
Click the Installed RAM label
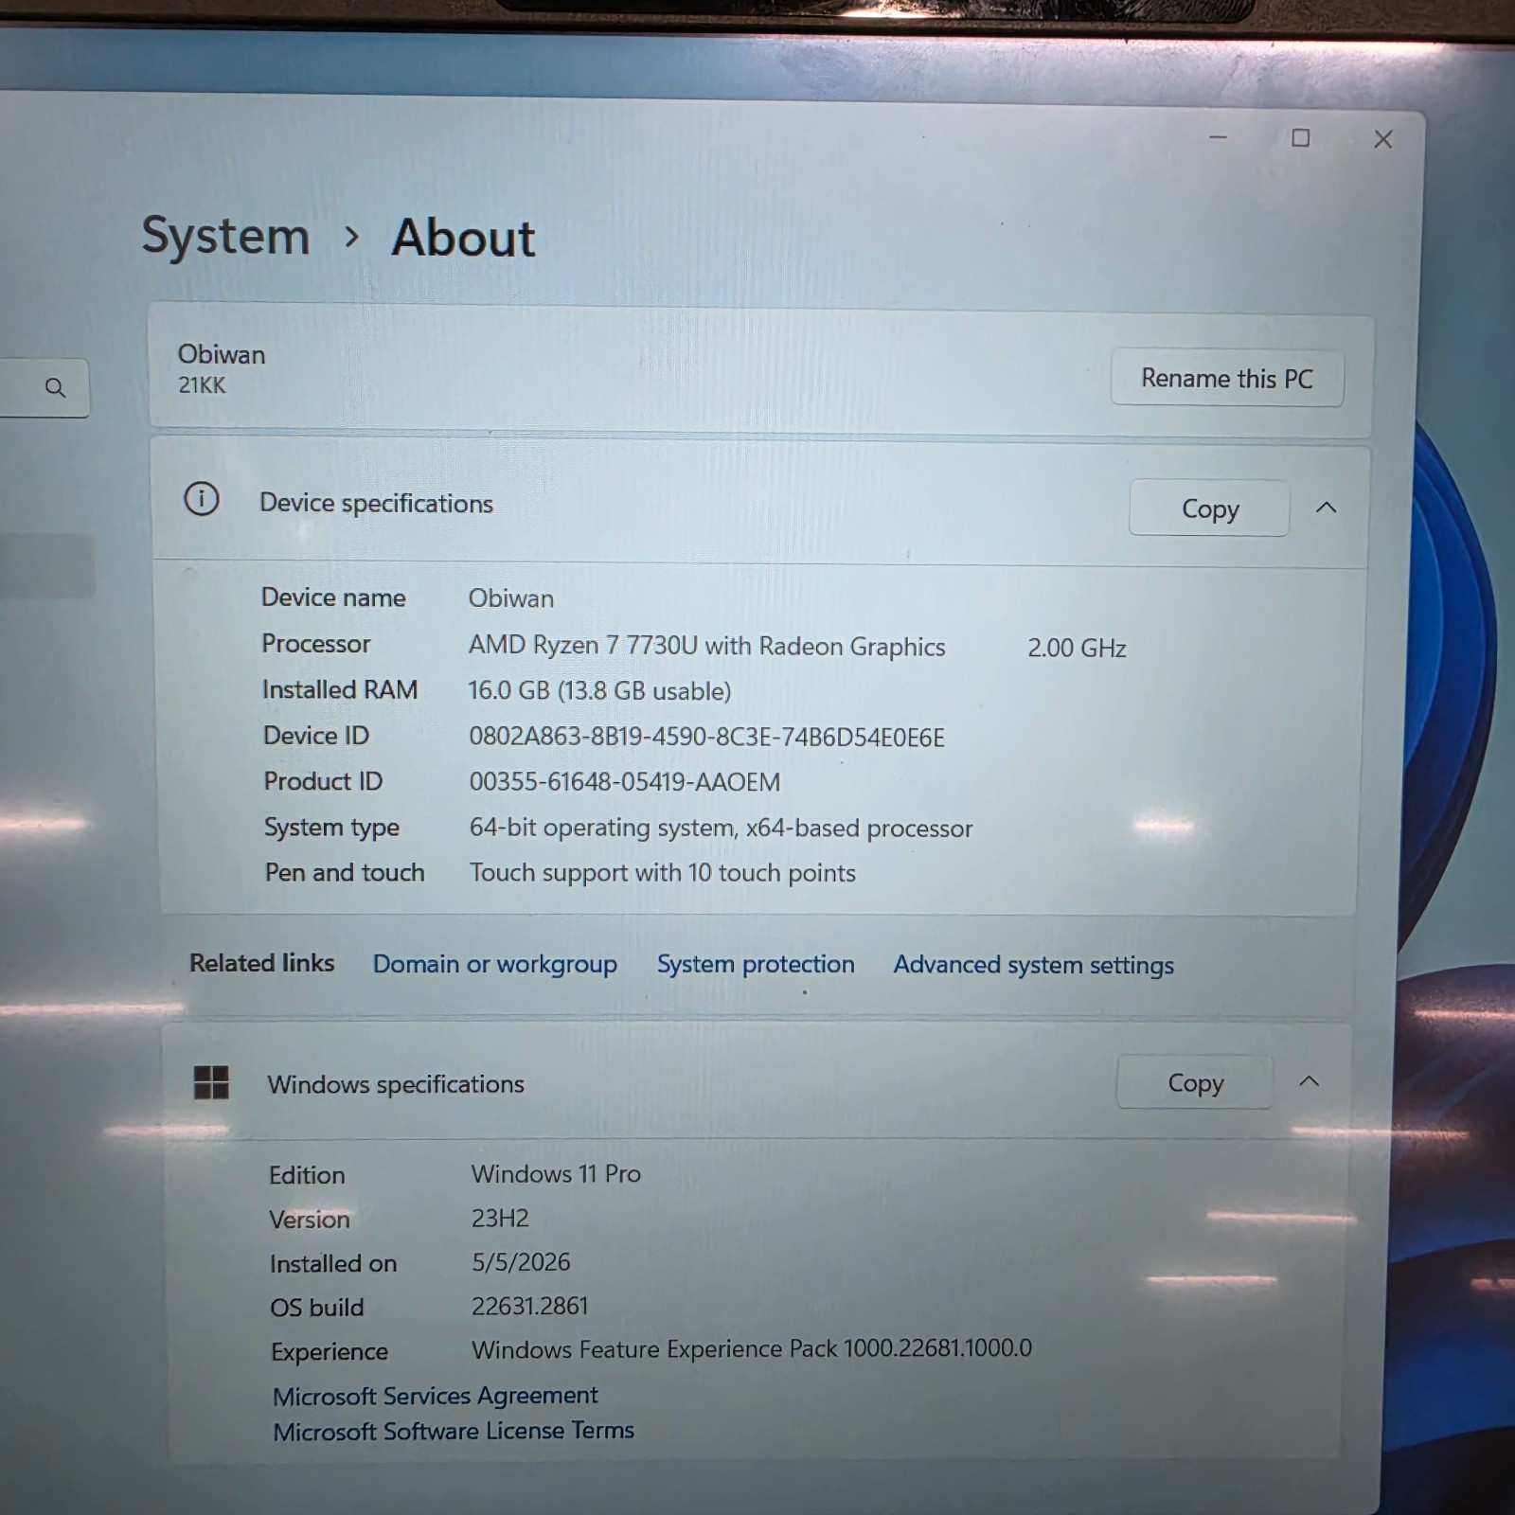(x=339, y=689)
